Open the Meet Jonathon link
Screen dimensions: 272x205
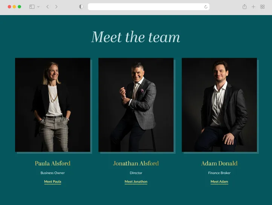tap(136, 182)
